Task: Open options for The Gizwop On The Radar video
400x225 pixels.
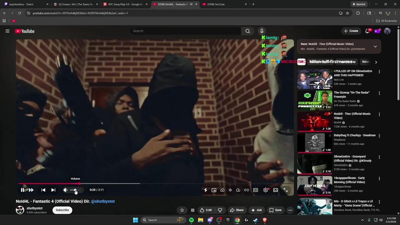Action: [x=379, y=93]
